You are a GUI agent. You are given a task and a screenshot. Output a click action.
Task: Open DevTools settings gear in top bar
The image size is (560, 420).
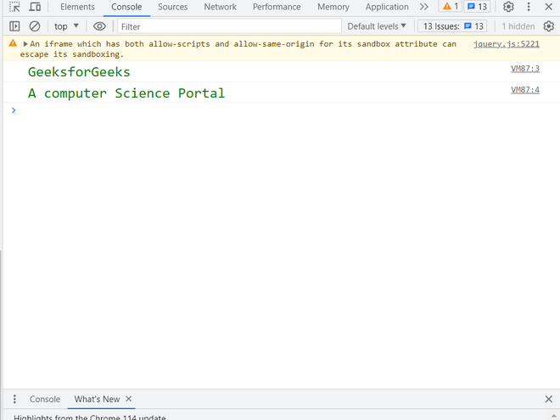pos(508,7)
